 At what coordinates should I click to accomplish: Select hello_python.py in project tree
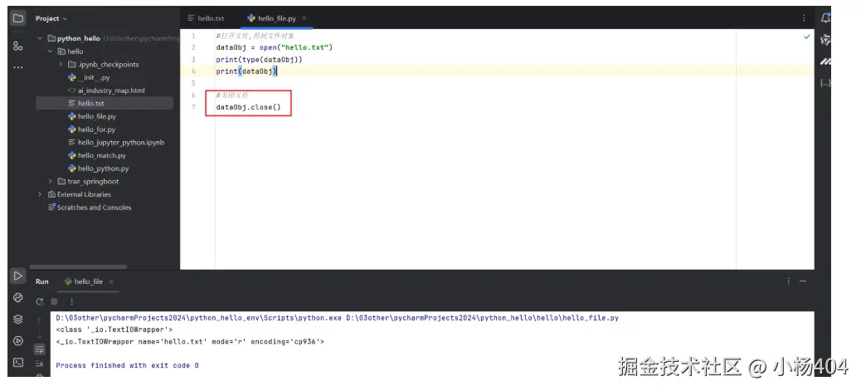(x=98, y=169)
